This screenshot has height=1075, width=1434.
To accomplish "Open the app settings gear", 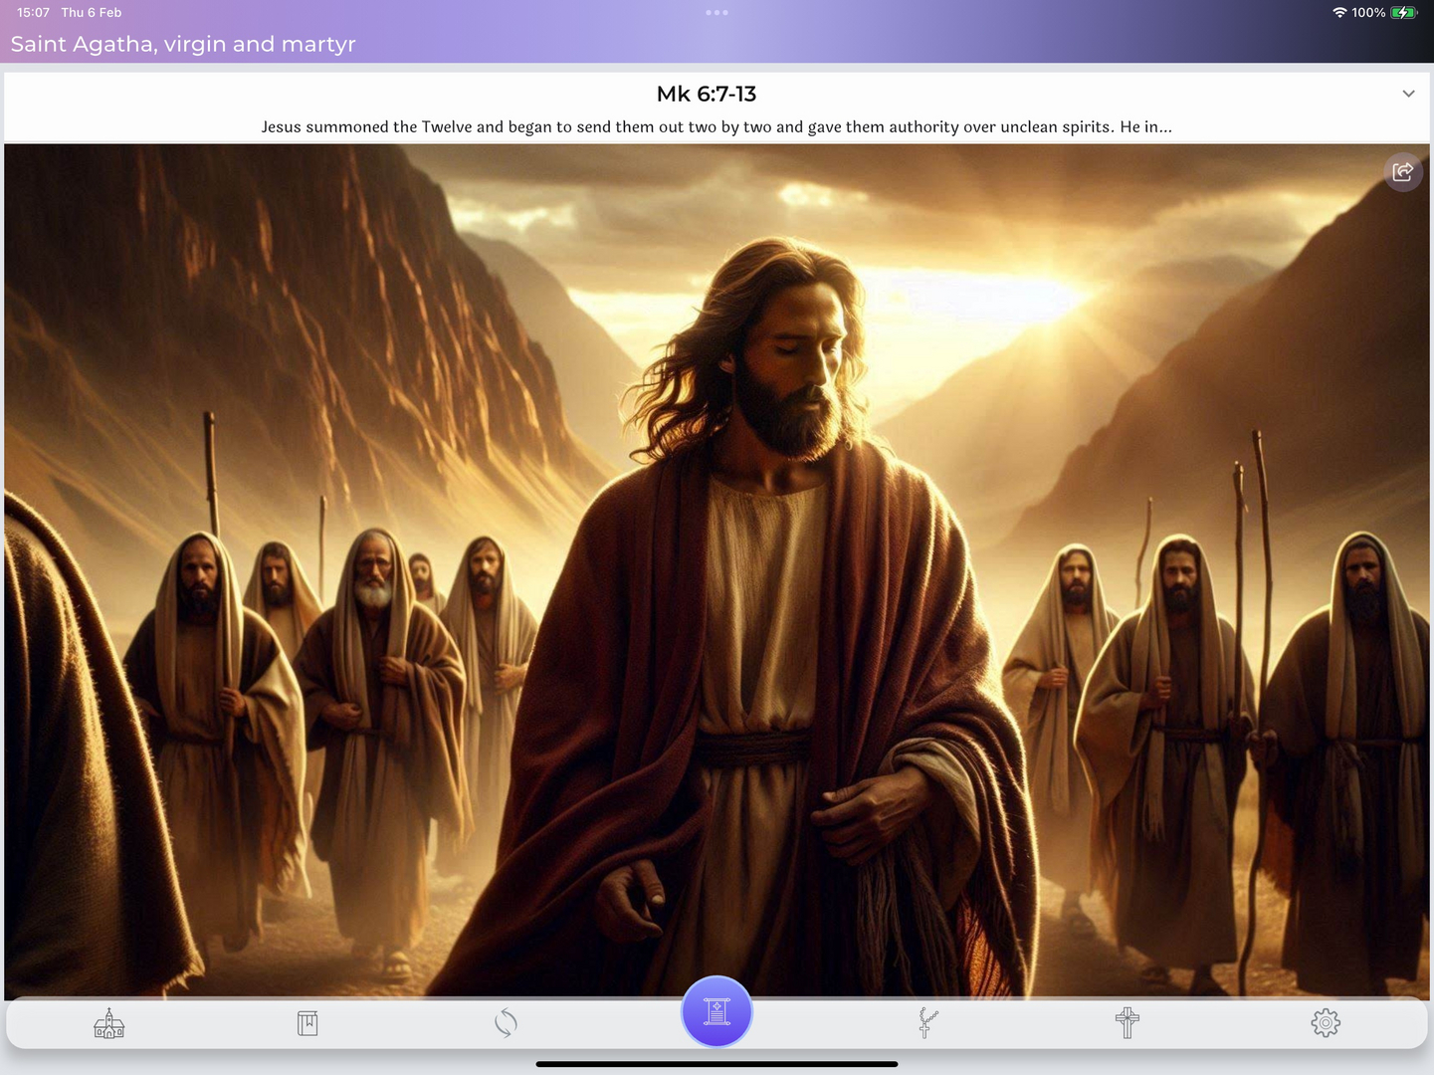I will 1325,1022.
